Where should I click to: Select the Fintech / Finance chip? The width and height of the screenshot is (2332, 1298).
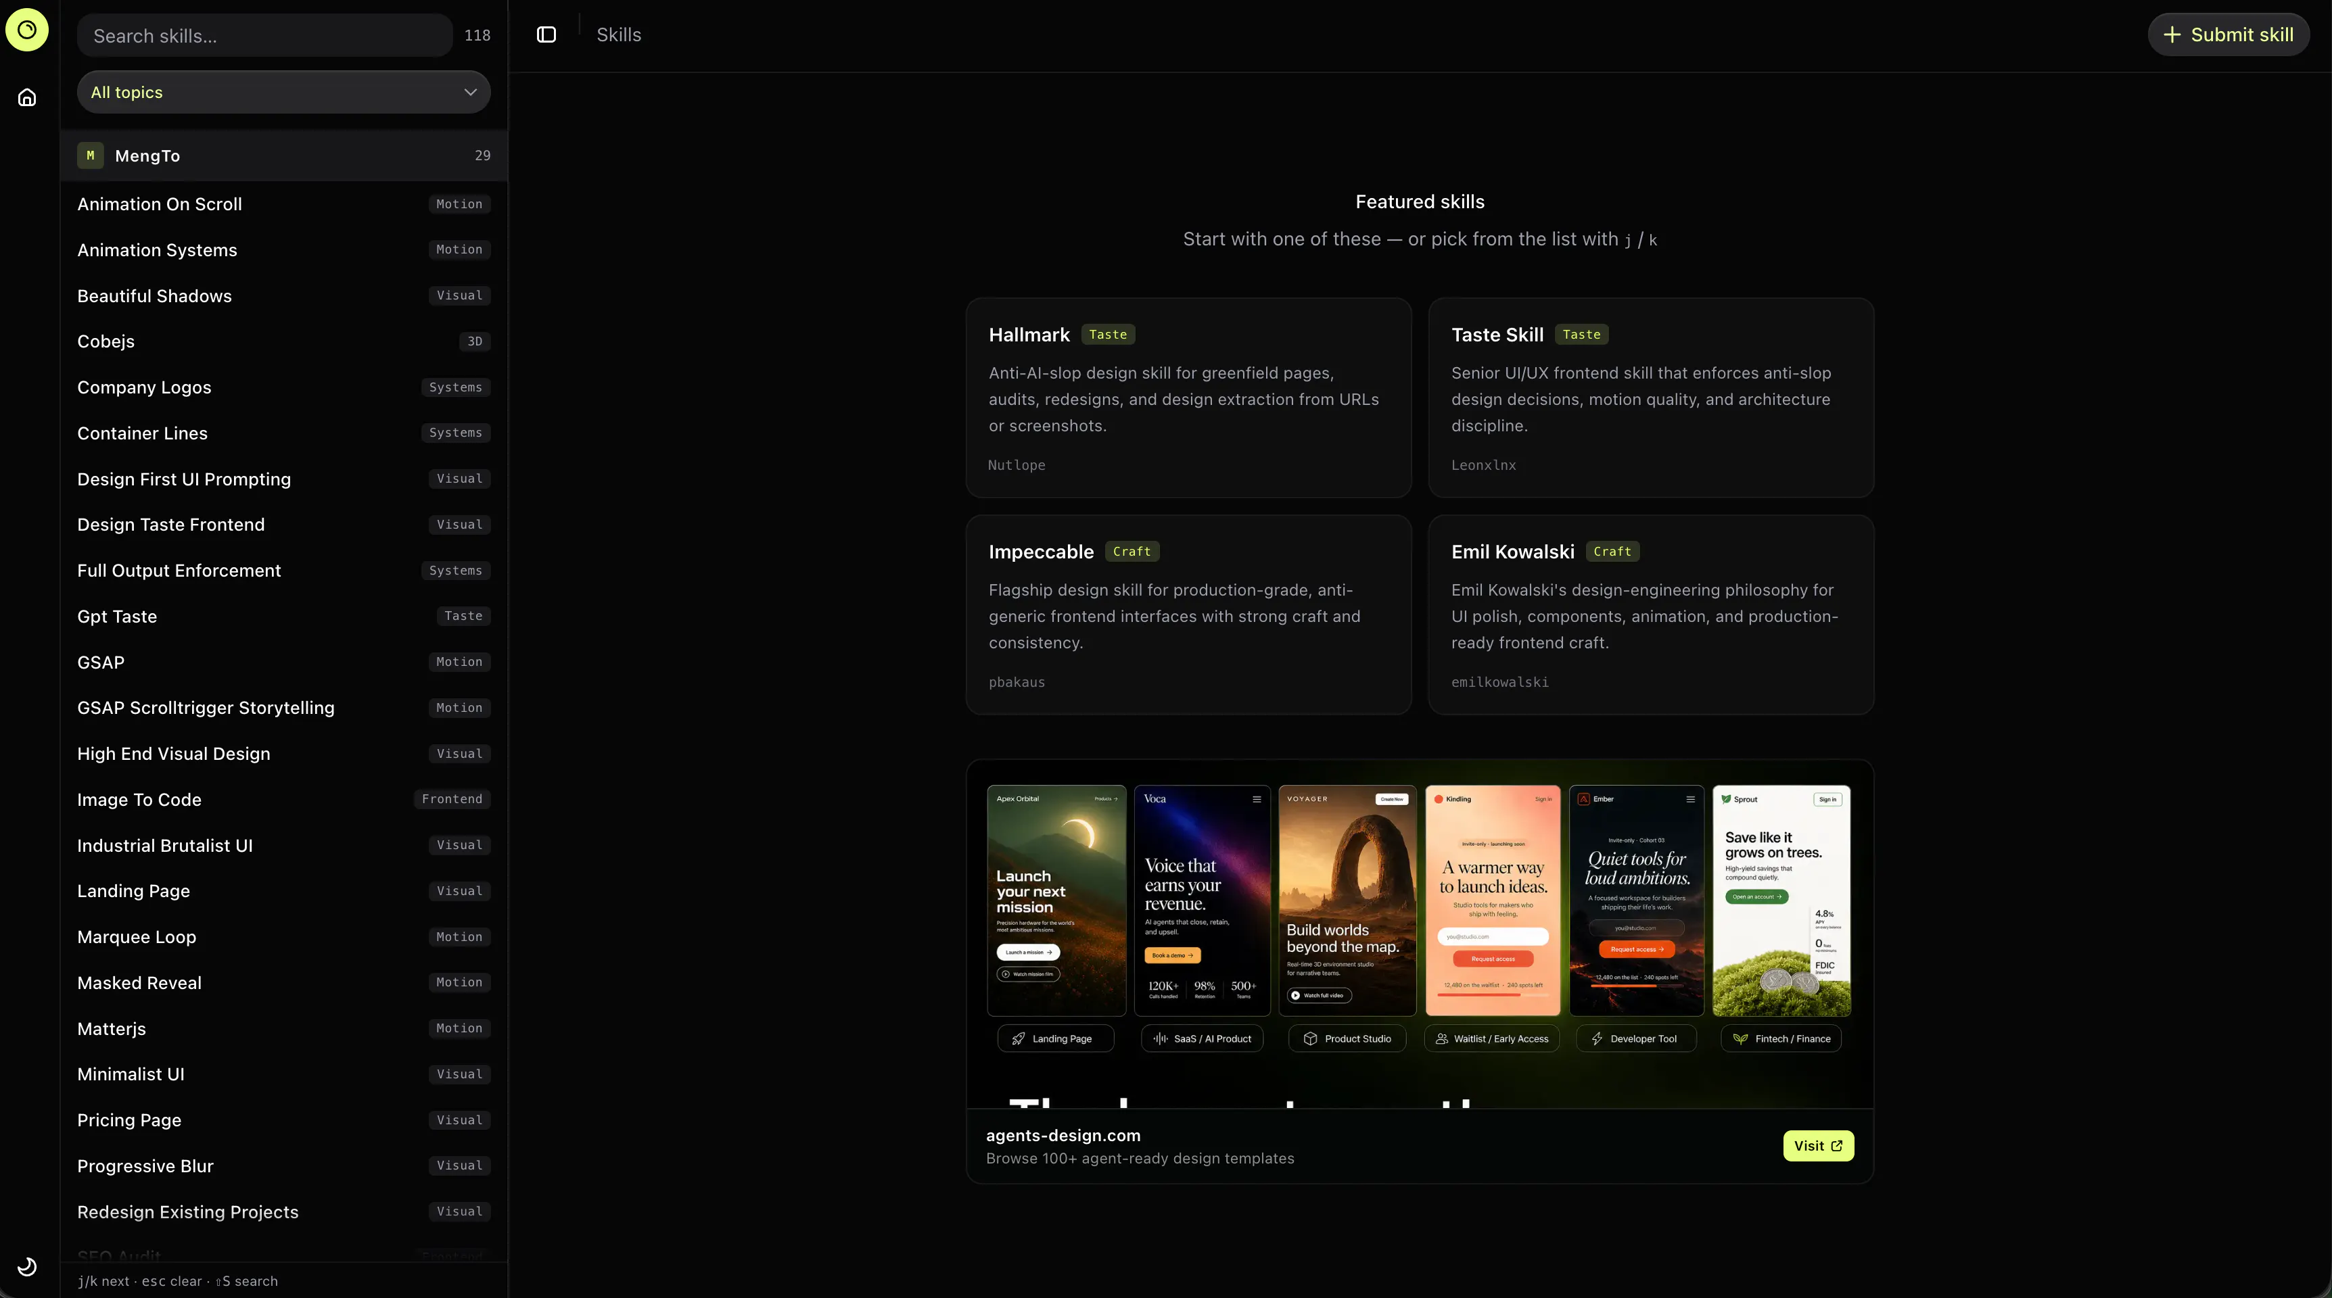[x=1781, y=1039]
